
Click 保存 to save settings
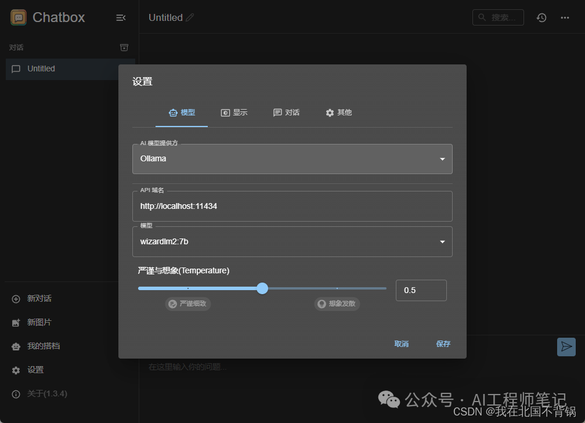443,344
